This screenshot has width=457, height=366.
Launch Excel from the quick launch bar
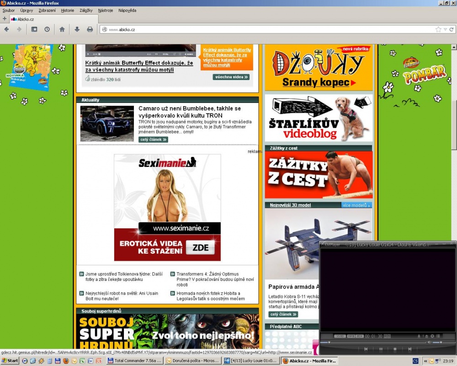(82, 361)
